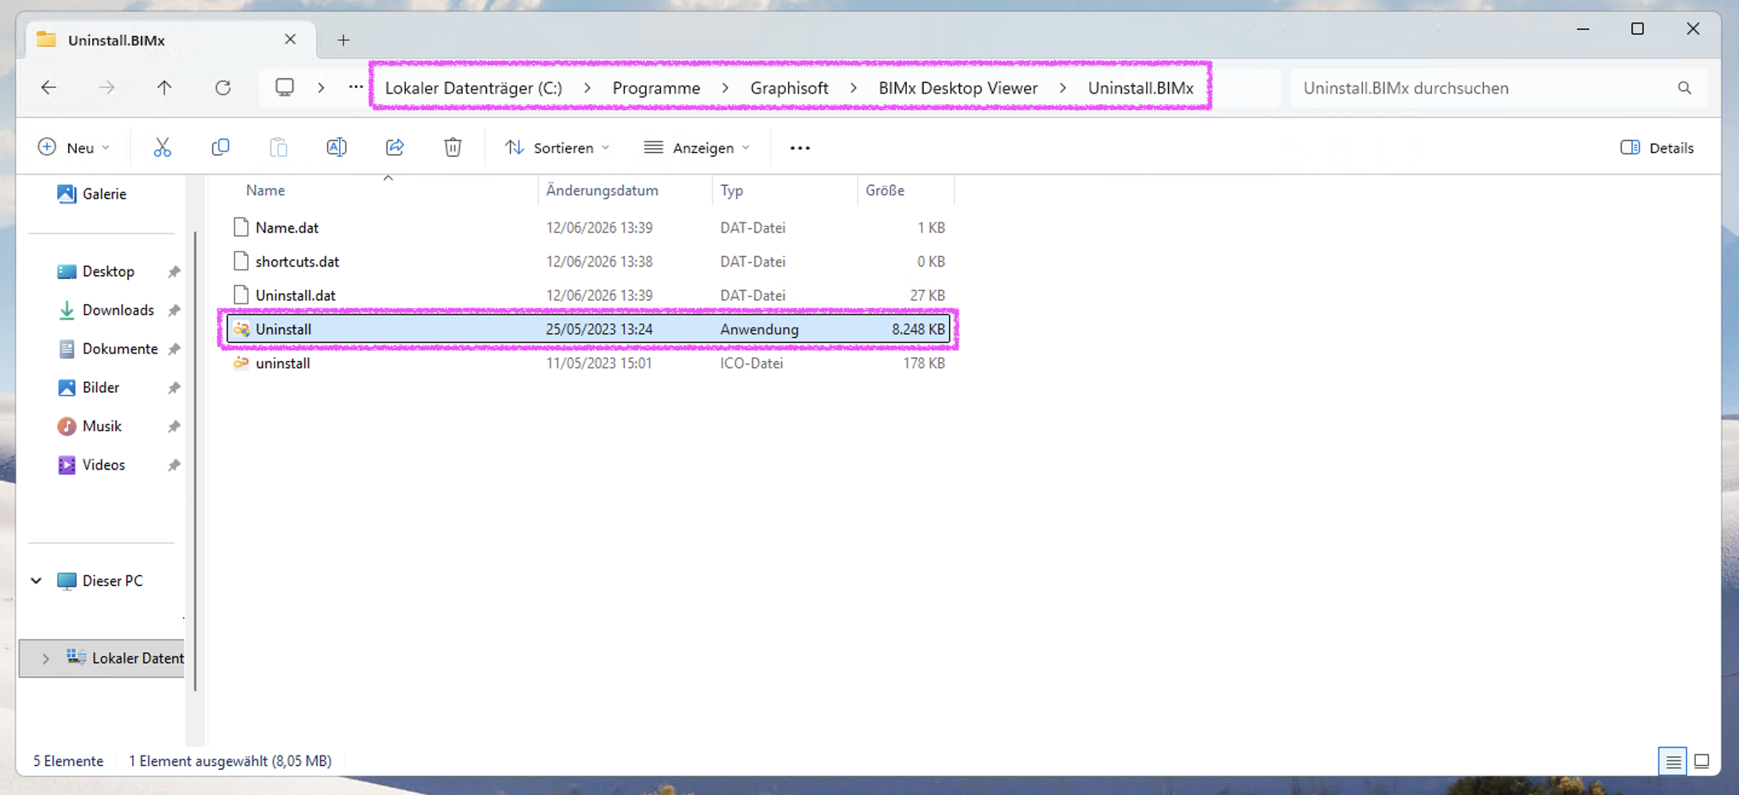Toggle the Details pane
The height and width of the screenshot is (795, 1739).
click(x=1656, y=148)
